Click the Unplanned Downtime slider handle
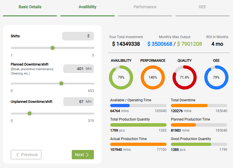Image resolution: width=233 pixels, height=168 pixels. (29, 113)
